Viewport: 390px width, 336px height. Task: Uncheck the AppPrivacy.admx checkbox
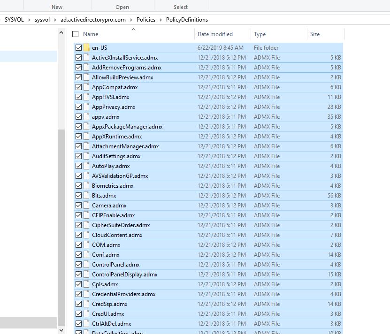click(x=78, y=107)
